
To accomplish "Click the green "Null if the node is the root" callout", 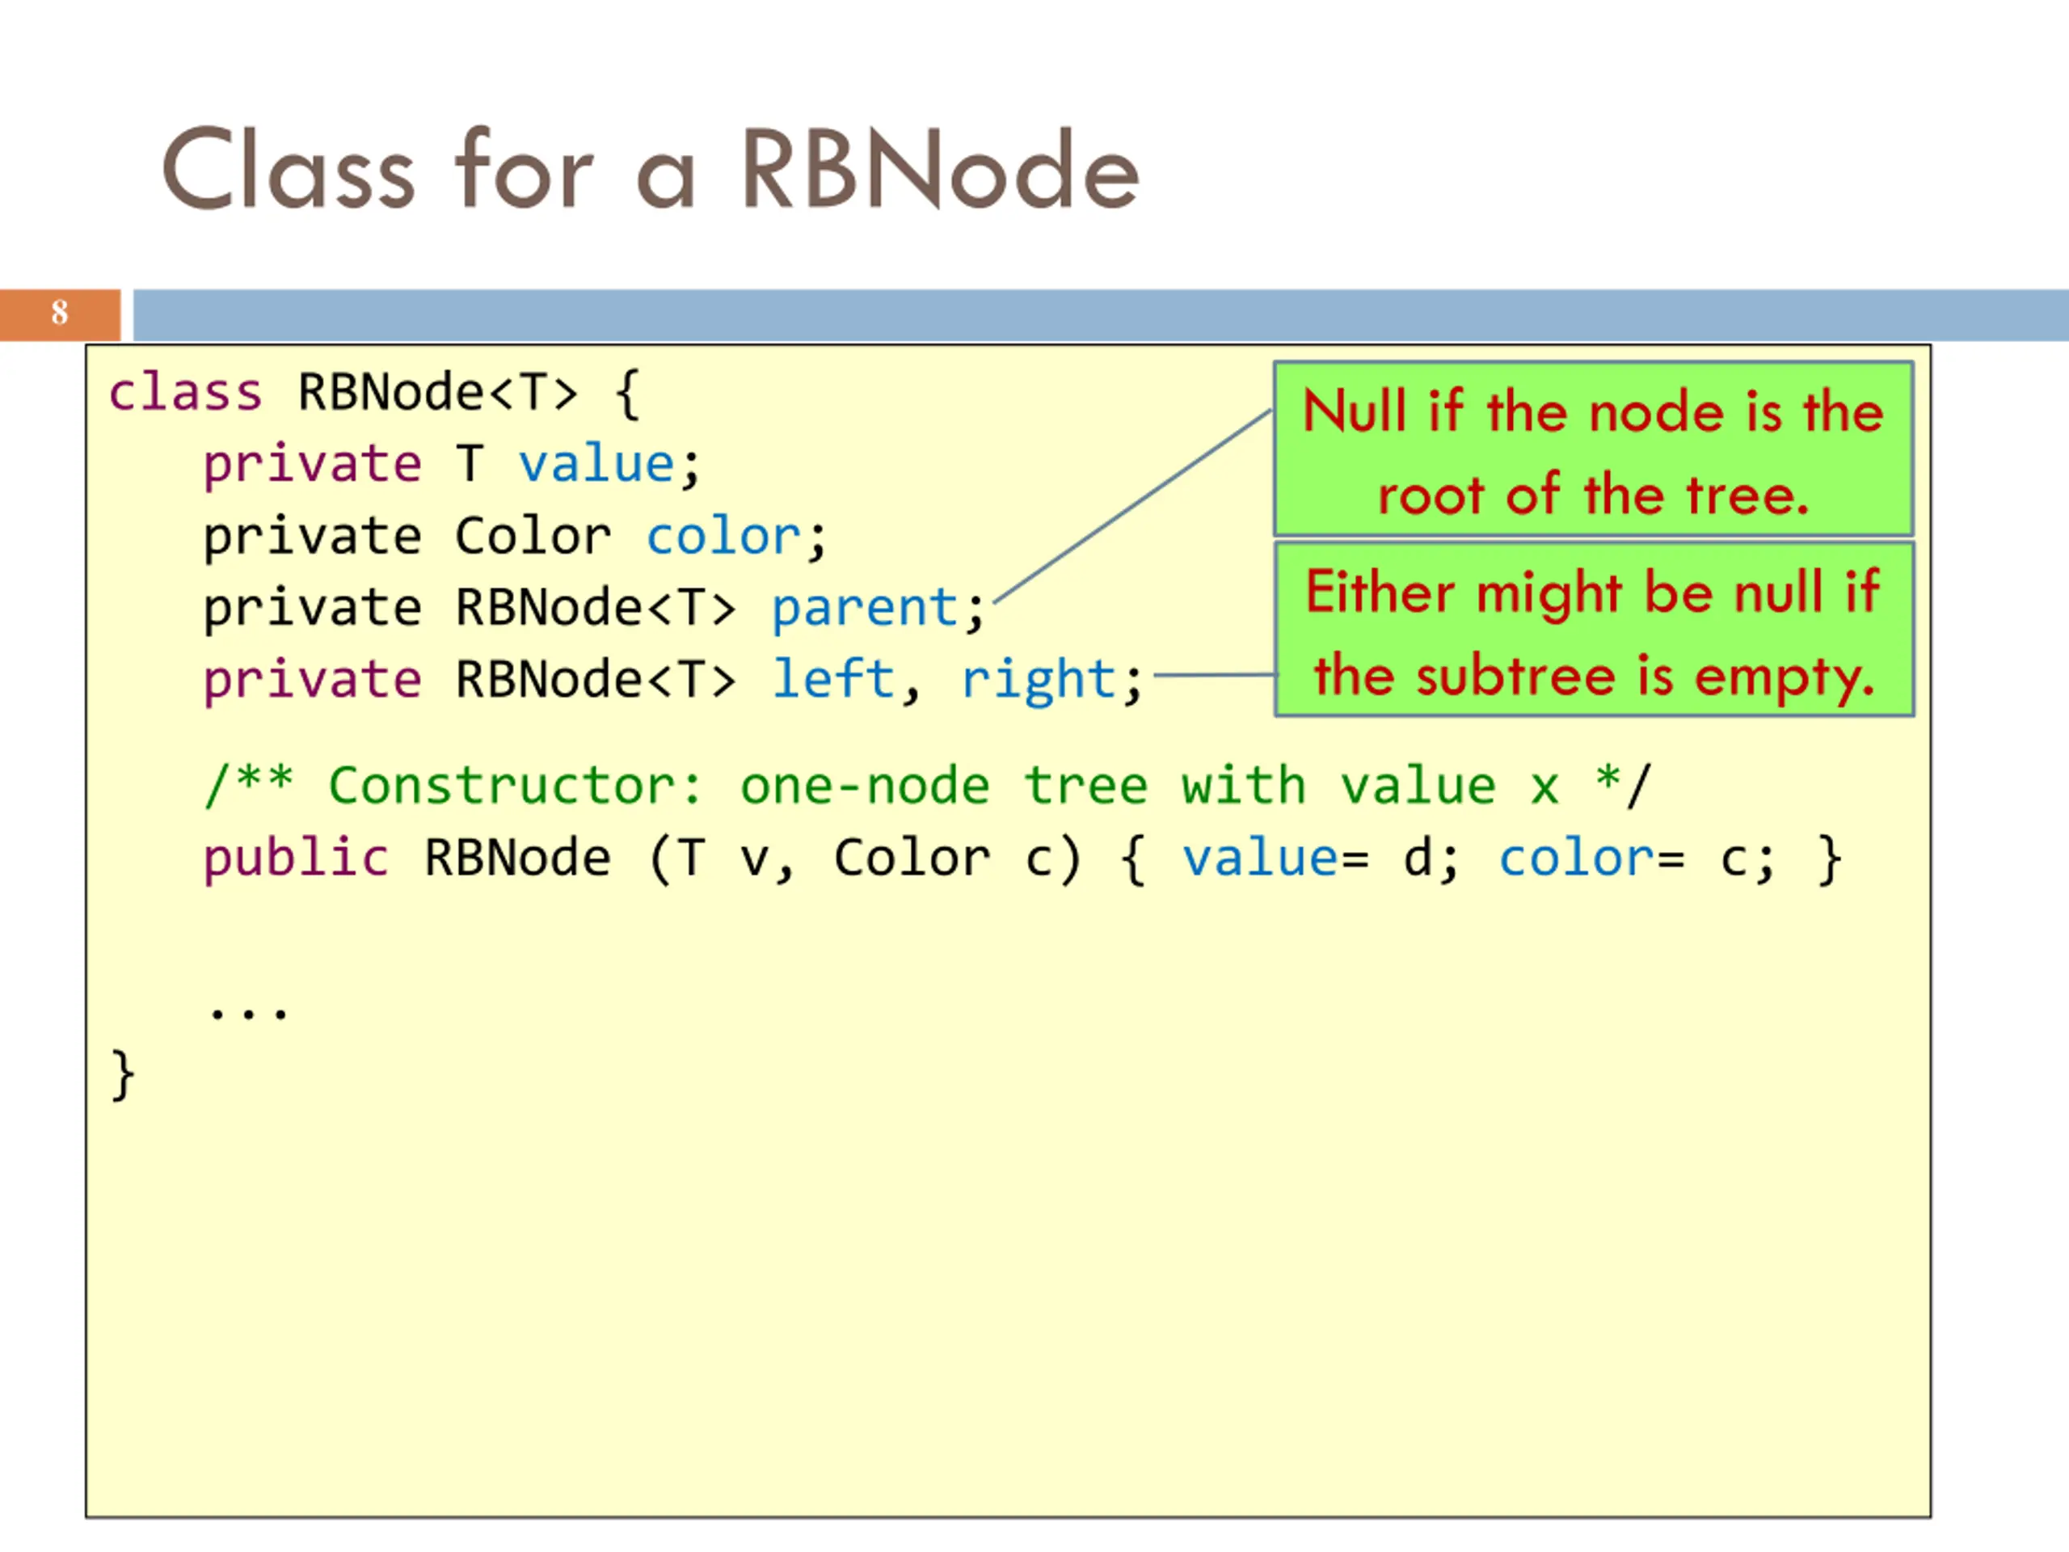I will coord(1594,449).
